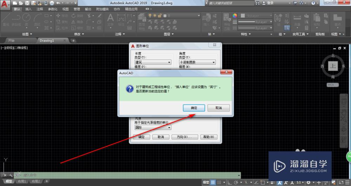Click the Undo arrow icon
The height and width of the screenshot is (186, 351).
(x=58, y=3)
